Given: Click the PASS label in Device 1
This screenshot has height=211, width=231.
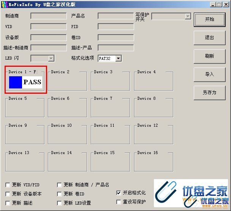Looking at the screenshot, I should click(x=32, y=82).
